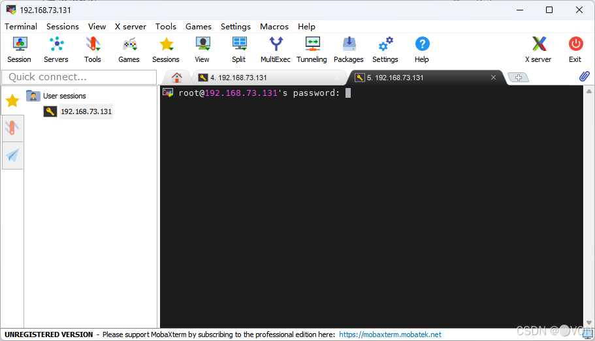Maximize the MobaXterm window
The image size is (595, 341).
549,10
